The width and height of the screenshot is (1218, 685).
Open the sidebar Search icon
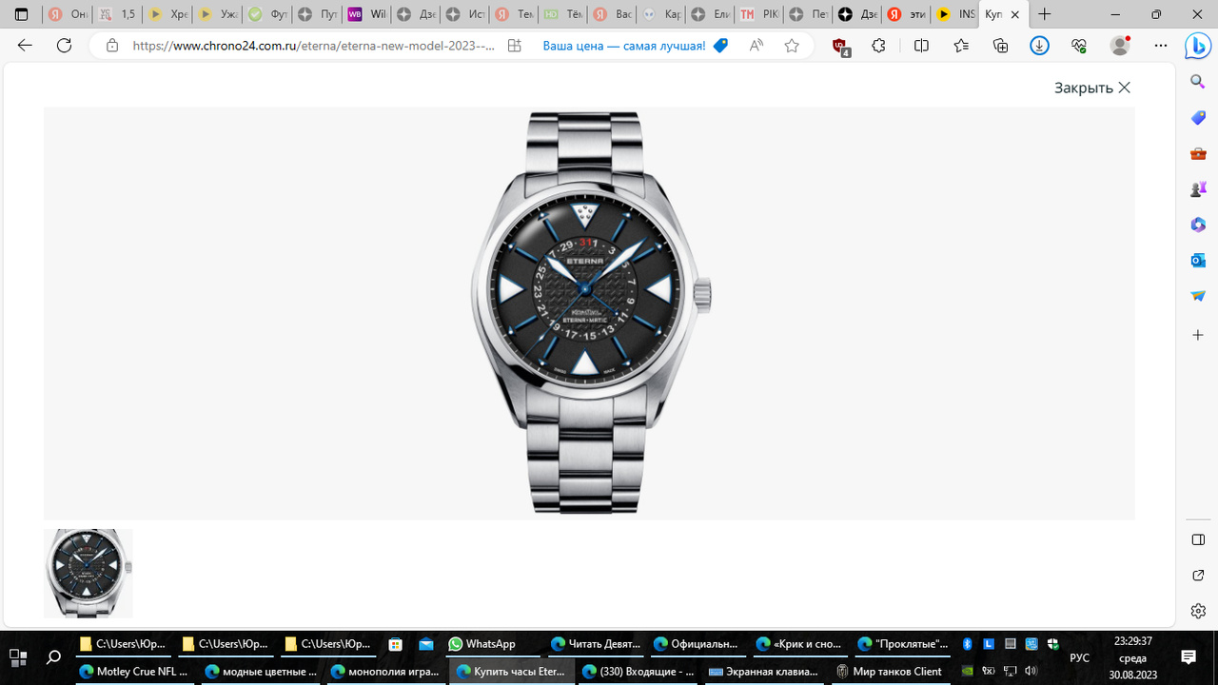point(1198,83)
